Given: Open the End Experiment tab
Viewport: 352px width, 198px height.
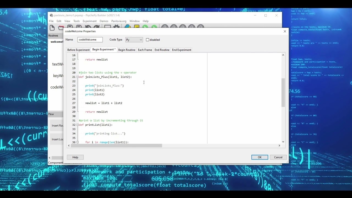Looking at the screenshot, I should pyautogui.click(x=182, y=50).
